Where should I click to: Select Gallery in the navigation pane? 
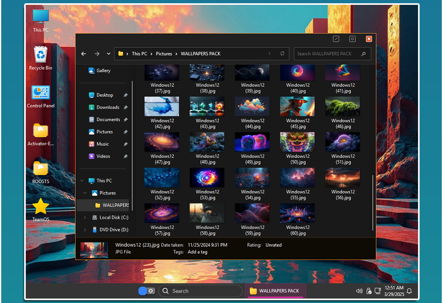[103, 71]
